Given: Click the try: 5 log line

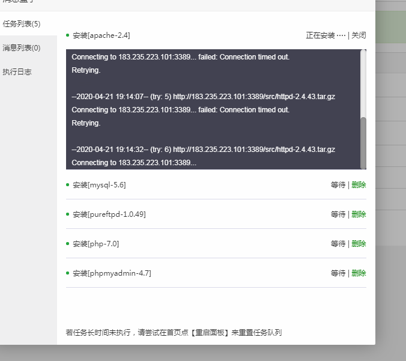Looking at the screenshot, I should pyautogui.click(x=203, y=97).
